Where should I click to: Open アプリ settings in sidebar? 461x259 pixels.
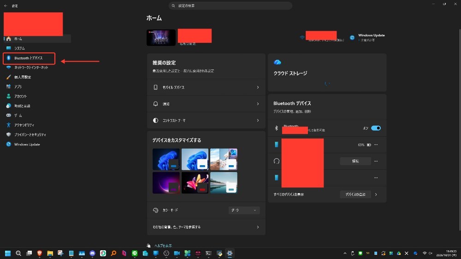pyautogui.click(x=37, y=86)
